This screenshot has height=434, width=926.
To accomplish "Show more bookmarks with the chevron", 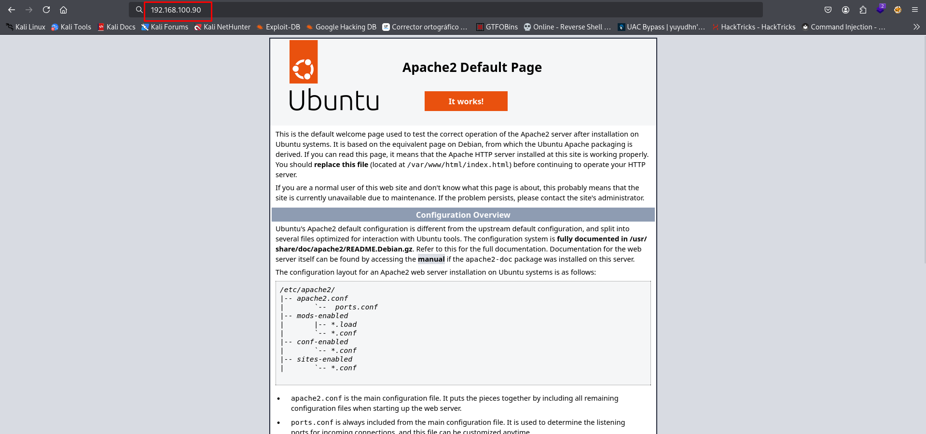I will point(916,27).
